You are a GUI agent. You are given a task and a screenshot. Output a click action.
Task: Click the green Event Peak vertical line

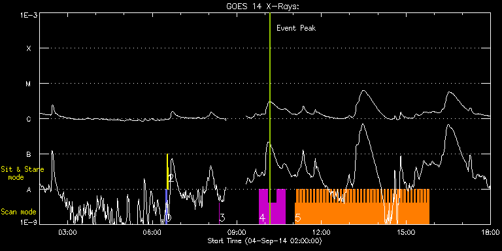pos(270,118)
